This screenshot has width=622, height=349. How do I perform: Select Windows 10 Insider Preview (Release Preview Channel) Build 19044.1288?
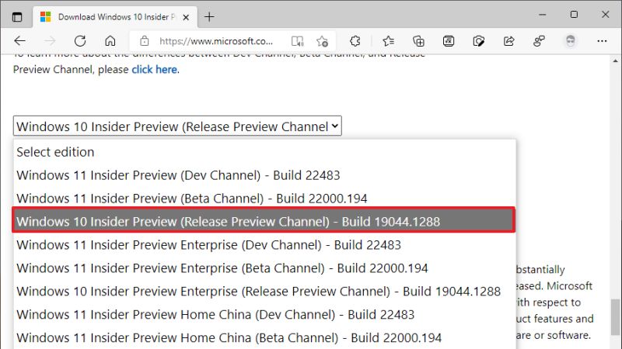(x=264, y=219)
